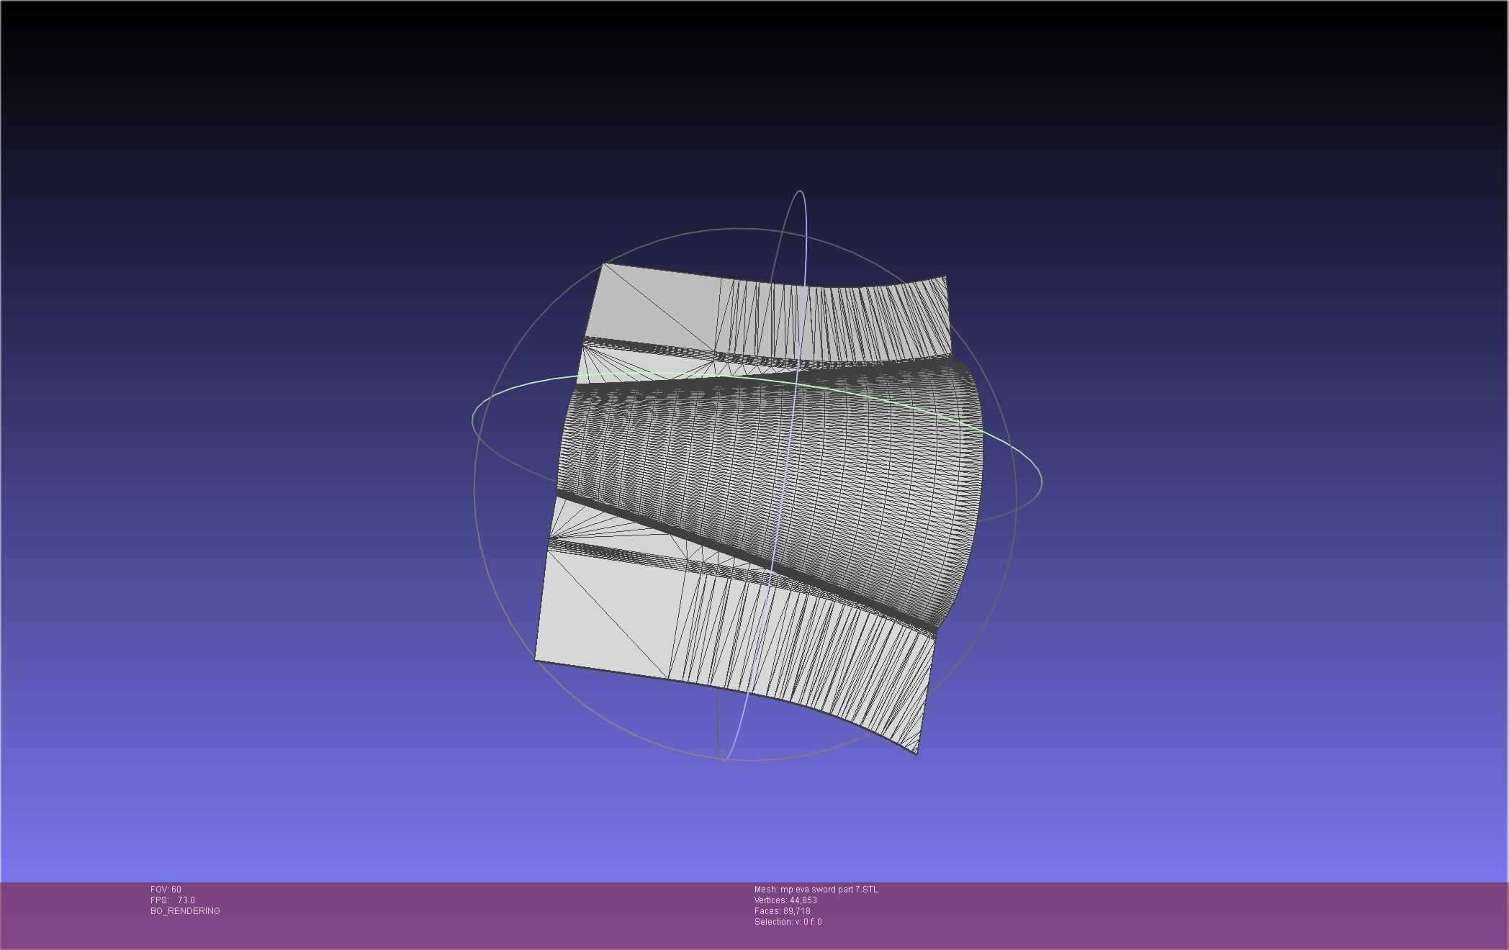Click the bottom-right corner tip of the mesh
The height and width of the screenshot is (950, 1509).
coord(916,753)
